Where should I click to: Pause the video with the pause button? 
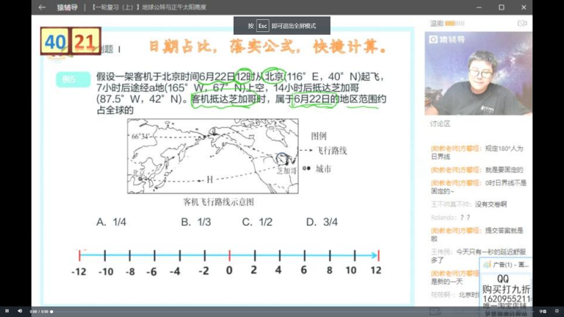tap(7, 311)
